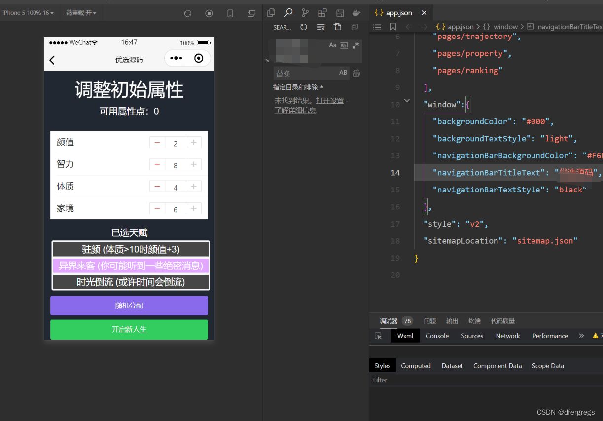The width and height of the screenshot is (603, 421).
Task: Open the iPhone 5 device dropdown
Action: (x=28, y=13)
